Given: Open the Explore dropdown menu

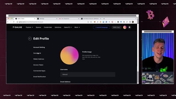Looking at the screenshot, I should click(x=29, y=27).
